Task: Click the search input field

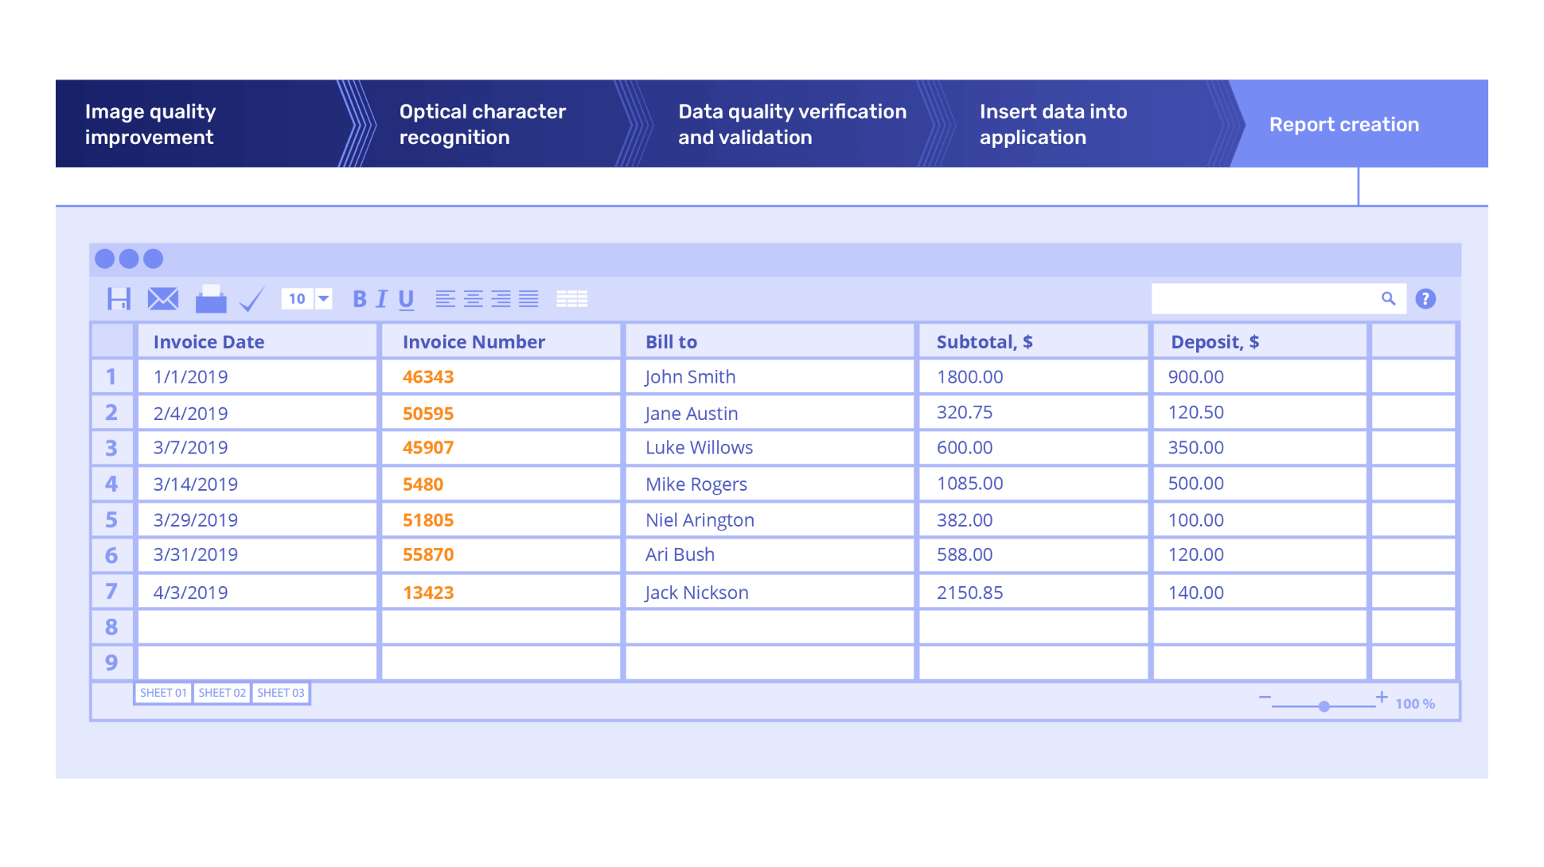Action: click(x=1264, y=299)
